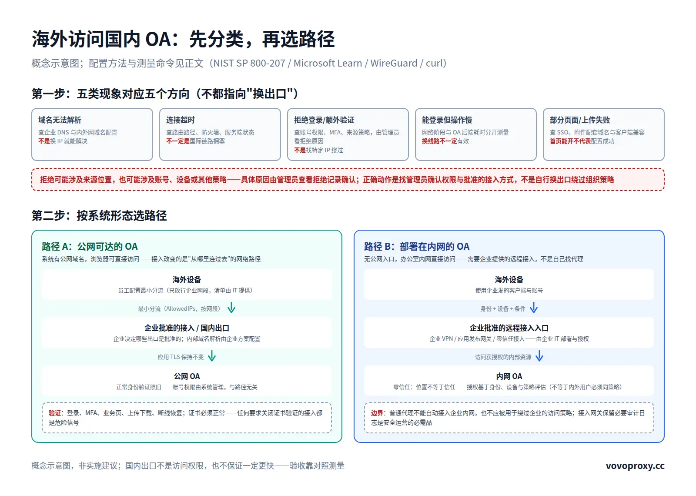Viewport: 696px width, 496px height.
Task: Click the footer note 概念示意图，非实施建议
Action: pyautogui.click(x=188, y=466)
